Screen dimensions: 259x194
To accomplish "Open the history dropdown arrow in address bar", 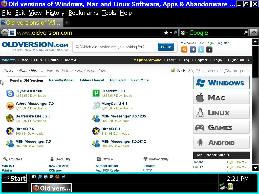I will coord(171,33).
